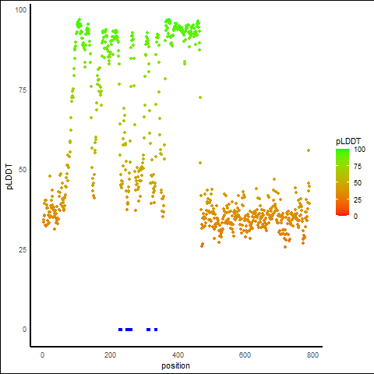374x374 pixels.
Task: Click the longest blue bar near position 250
Action: point(129,330)
